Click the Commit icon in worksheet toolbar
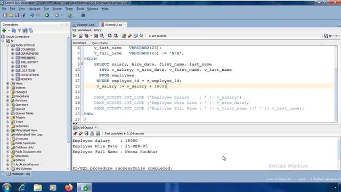341x192 pixels. click(x=110, y=36)
